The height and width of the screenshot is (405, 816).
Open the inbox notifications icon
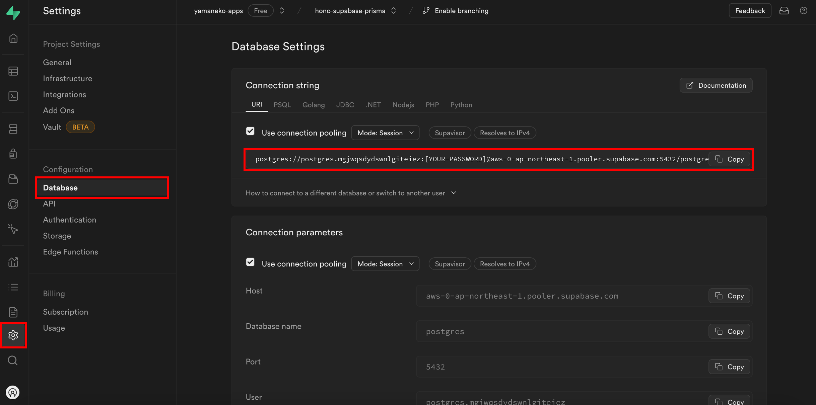(x=784, y=11)
